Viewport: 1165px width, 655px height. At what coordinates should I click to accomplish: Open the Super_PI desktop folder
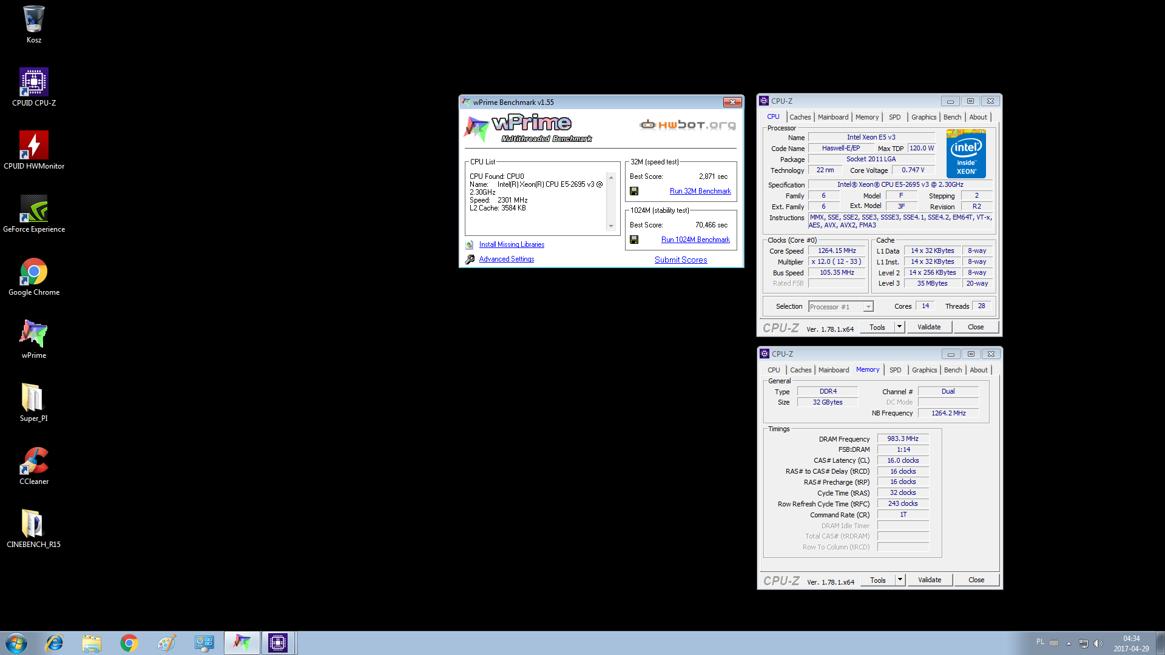click(x=34, y=403)
